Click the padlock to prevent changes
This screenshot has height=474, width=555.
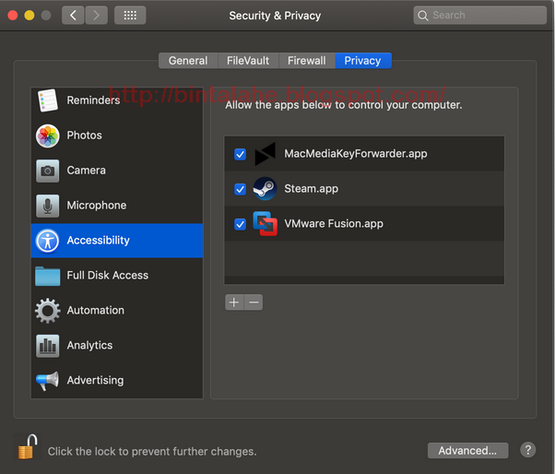tap(28, 446)
